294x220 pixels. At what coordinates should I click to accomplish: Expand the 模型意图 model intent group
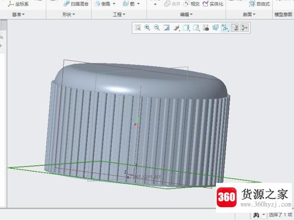(284, 14)
